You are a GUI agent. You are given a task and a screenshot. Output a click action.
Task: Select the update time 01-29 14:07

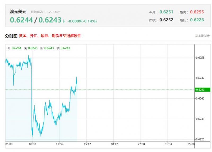52,12
